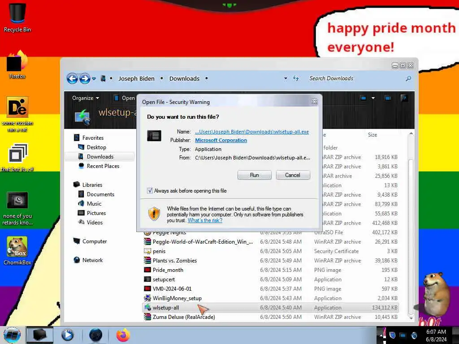
Task: Open the Windows Start button
Action: click(x=12, y=335)
